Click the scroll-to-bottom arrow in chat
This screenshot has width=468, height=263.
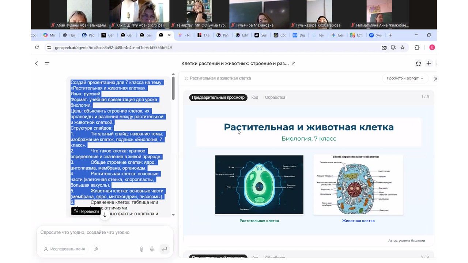pyautogui.click(x=105, y=215)
